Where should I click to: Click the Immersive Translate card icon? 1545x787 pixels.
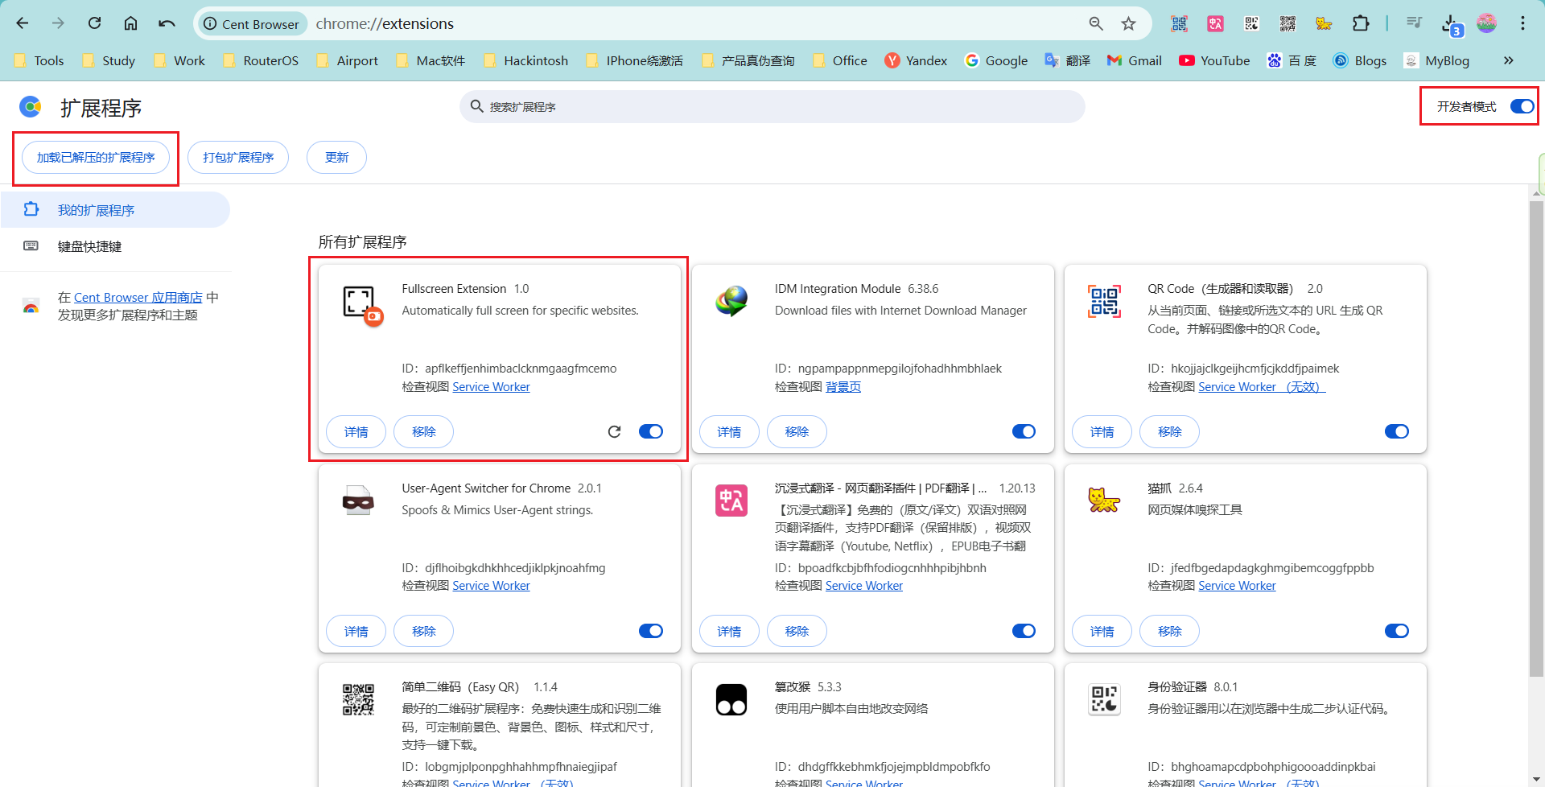(x=731, y=501)
